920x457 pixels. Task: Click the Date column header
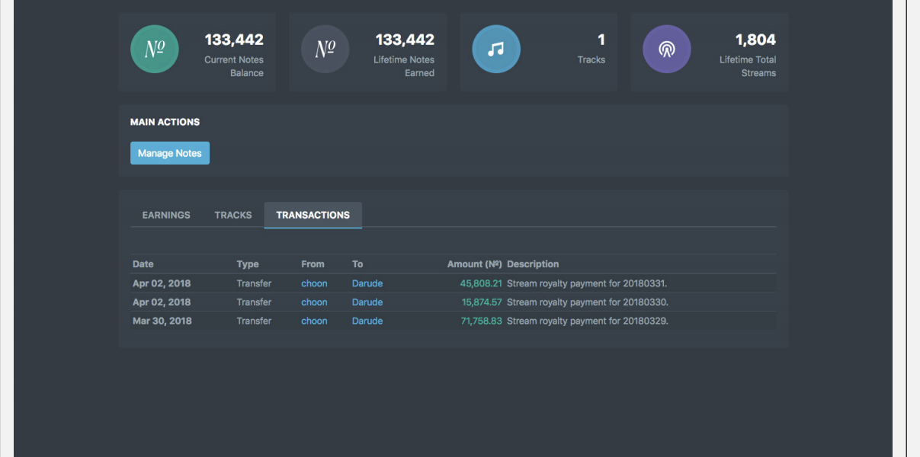[x=143, y=264]
